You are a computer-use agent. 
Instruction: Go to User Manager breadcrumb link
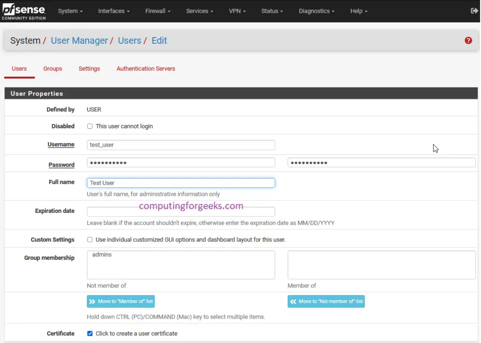[x=79, y=40]
